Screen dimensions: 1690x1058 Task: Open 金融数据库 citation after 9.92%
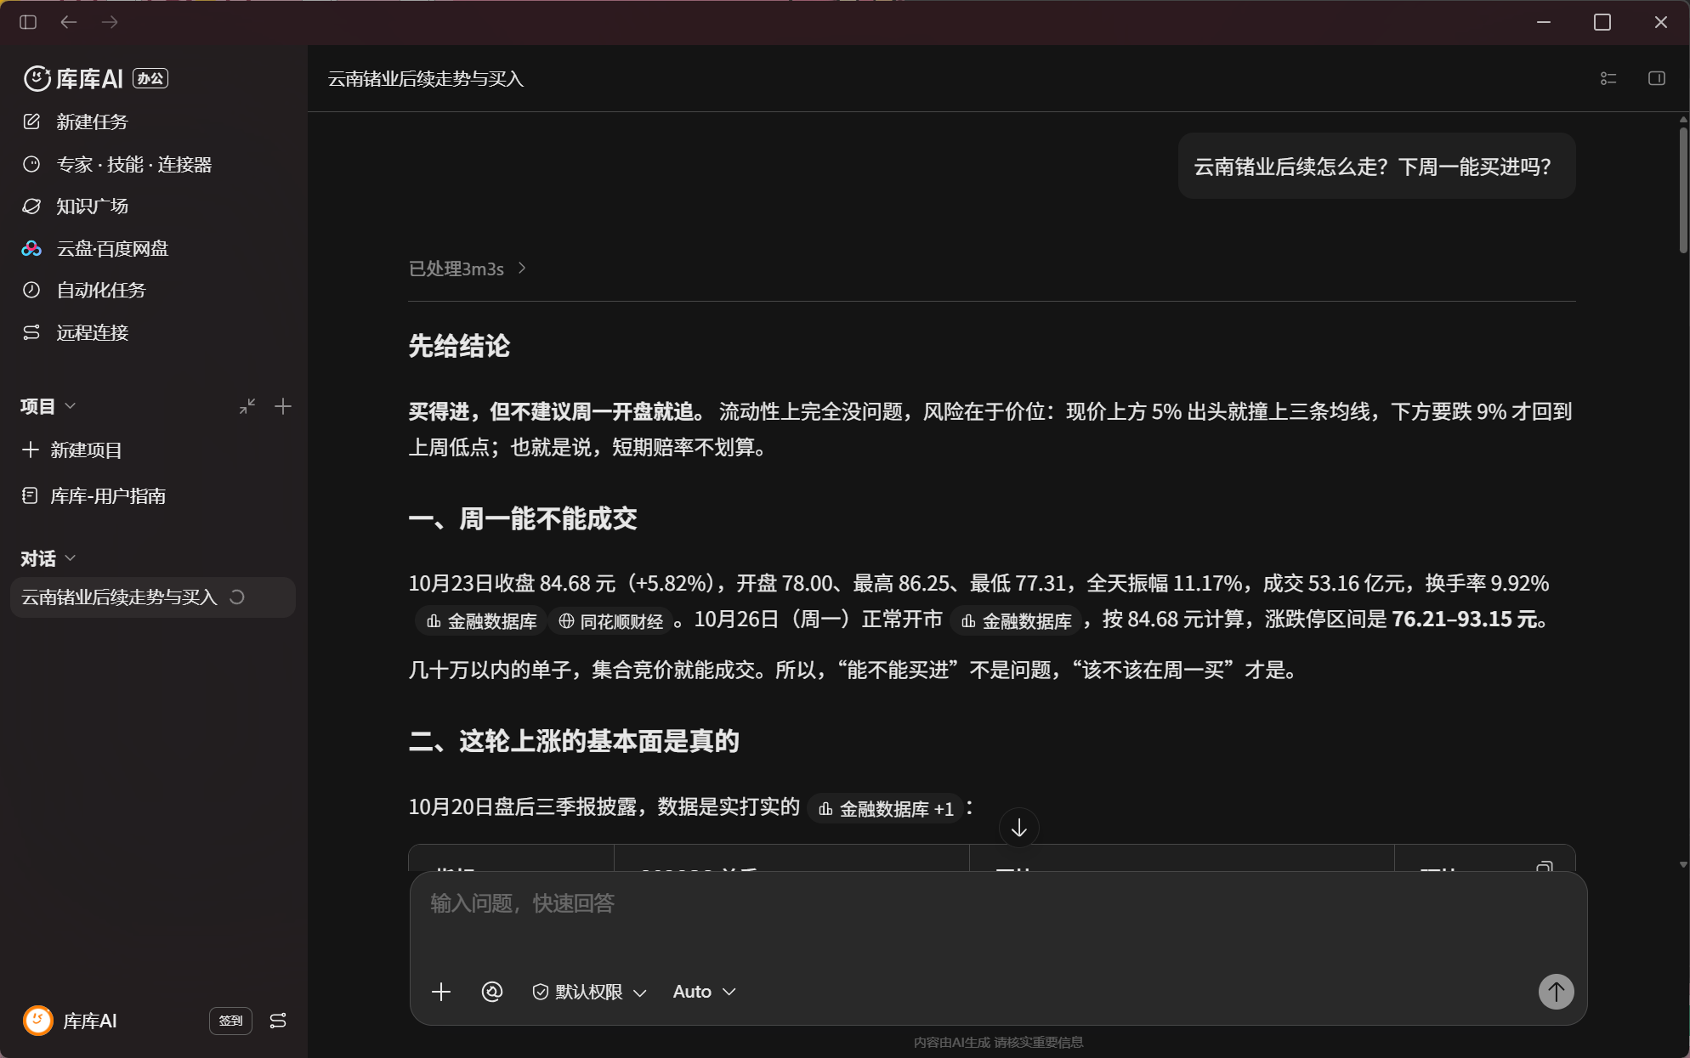pos(481,621)
